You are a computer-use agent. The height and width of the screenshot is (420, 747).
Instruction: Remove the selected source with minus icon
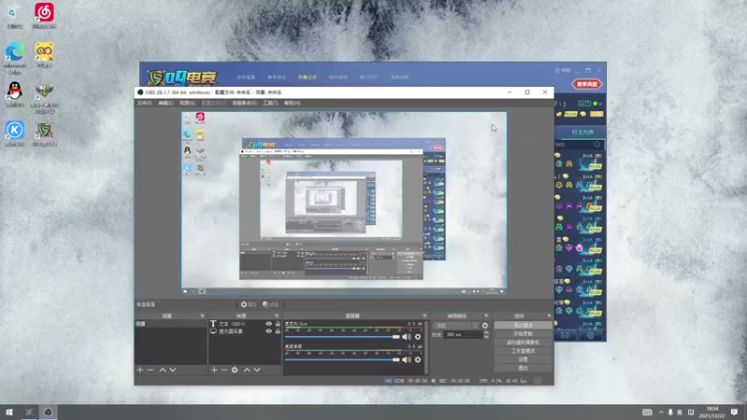pyautogui.click(x=224, y=370)
